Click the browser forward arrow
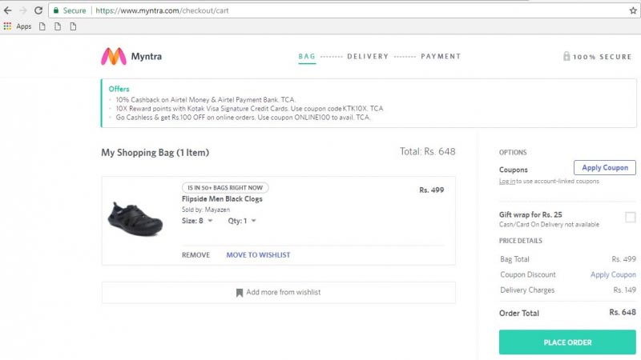Screen dimensions: 641x360 [23, 10]
